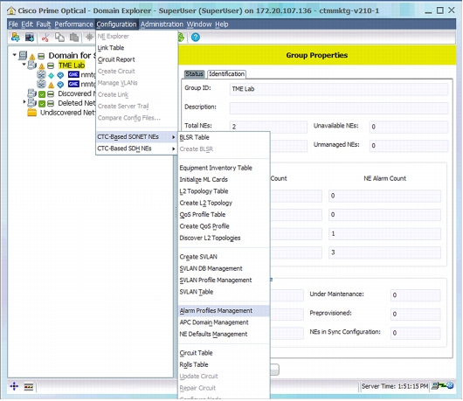Screen dimensions: 463x401
Task: Expand the CTC-Based SONET NEs submenu
Action: tap(136, 136)
